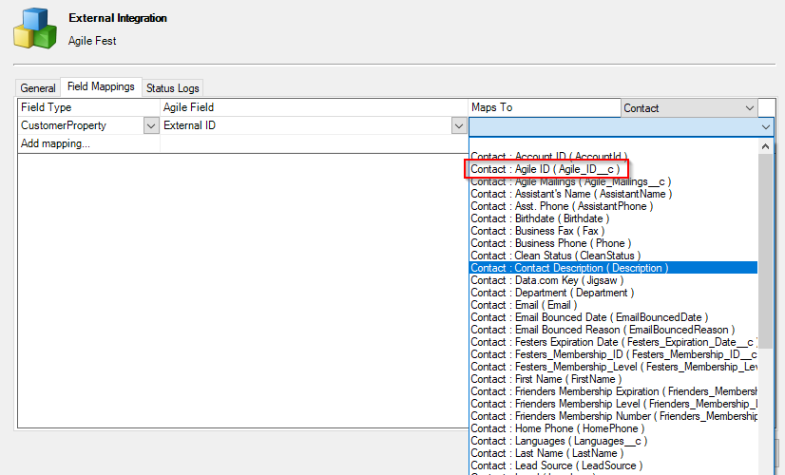Expand the CustomerProperty field type dropdown
The height and width of the screenshot is (475, 785).
point(151,125)
